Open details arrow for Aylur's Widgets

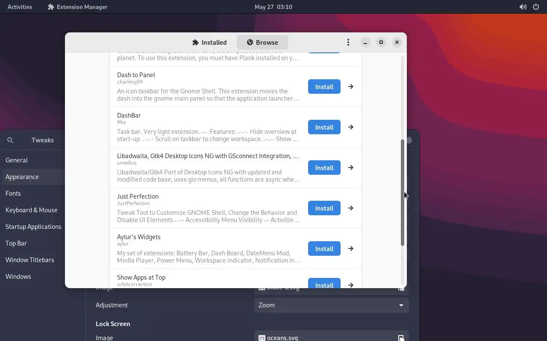pyautogui.click(x=350, y=249)
